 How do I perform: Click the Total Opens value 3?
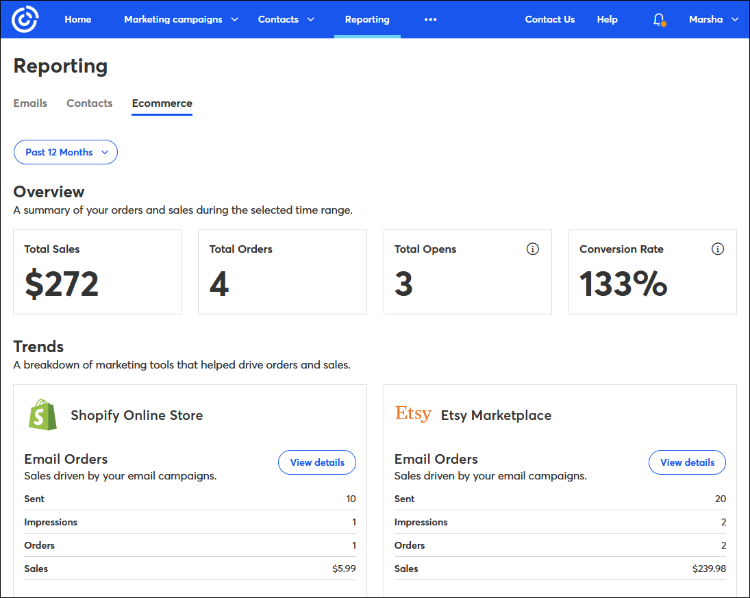click(403, 284)
